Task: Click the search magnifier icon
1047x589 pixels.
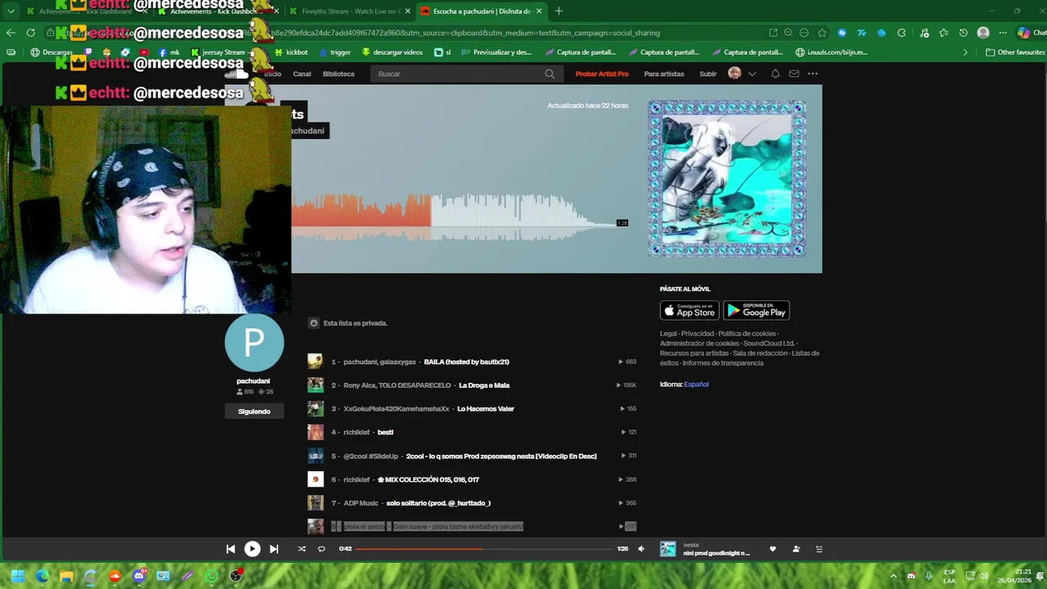Action: pyautogui.click(x=550, y=74)
